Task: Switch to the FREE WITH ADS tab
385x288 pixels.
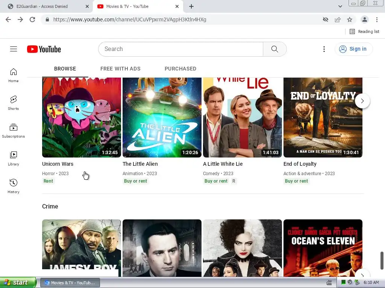Action: click(120, 69)
